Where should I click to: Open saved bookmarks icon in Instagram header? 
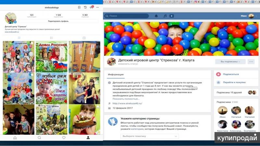(79, 7)
